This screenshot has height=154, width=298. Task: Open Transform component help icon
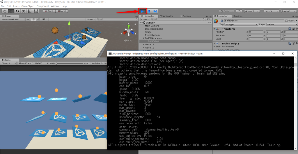pos(290,29)
